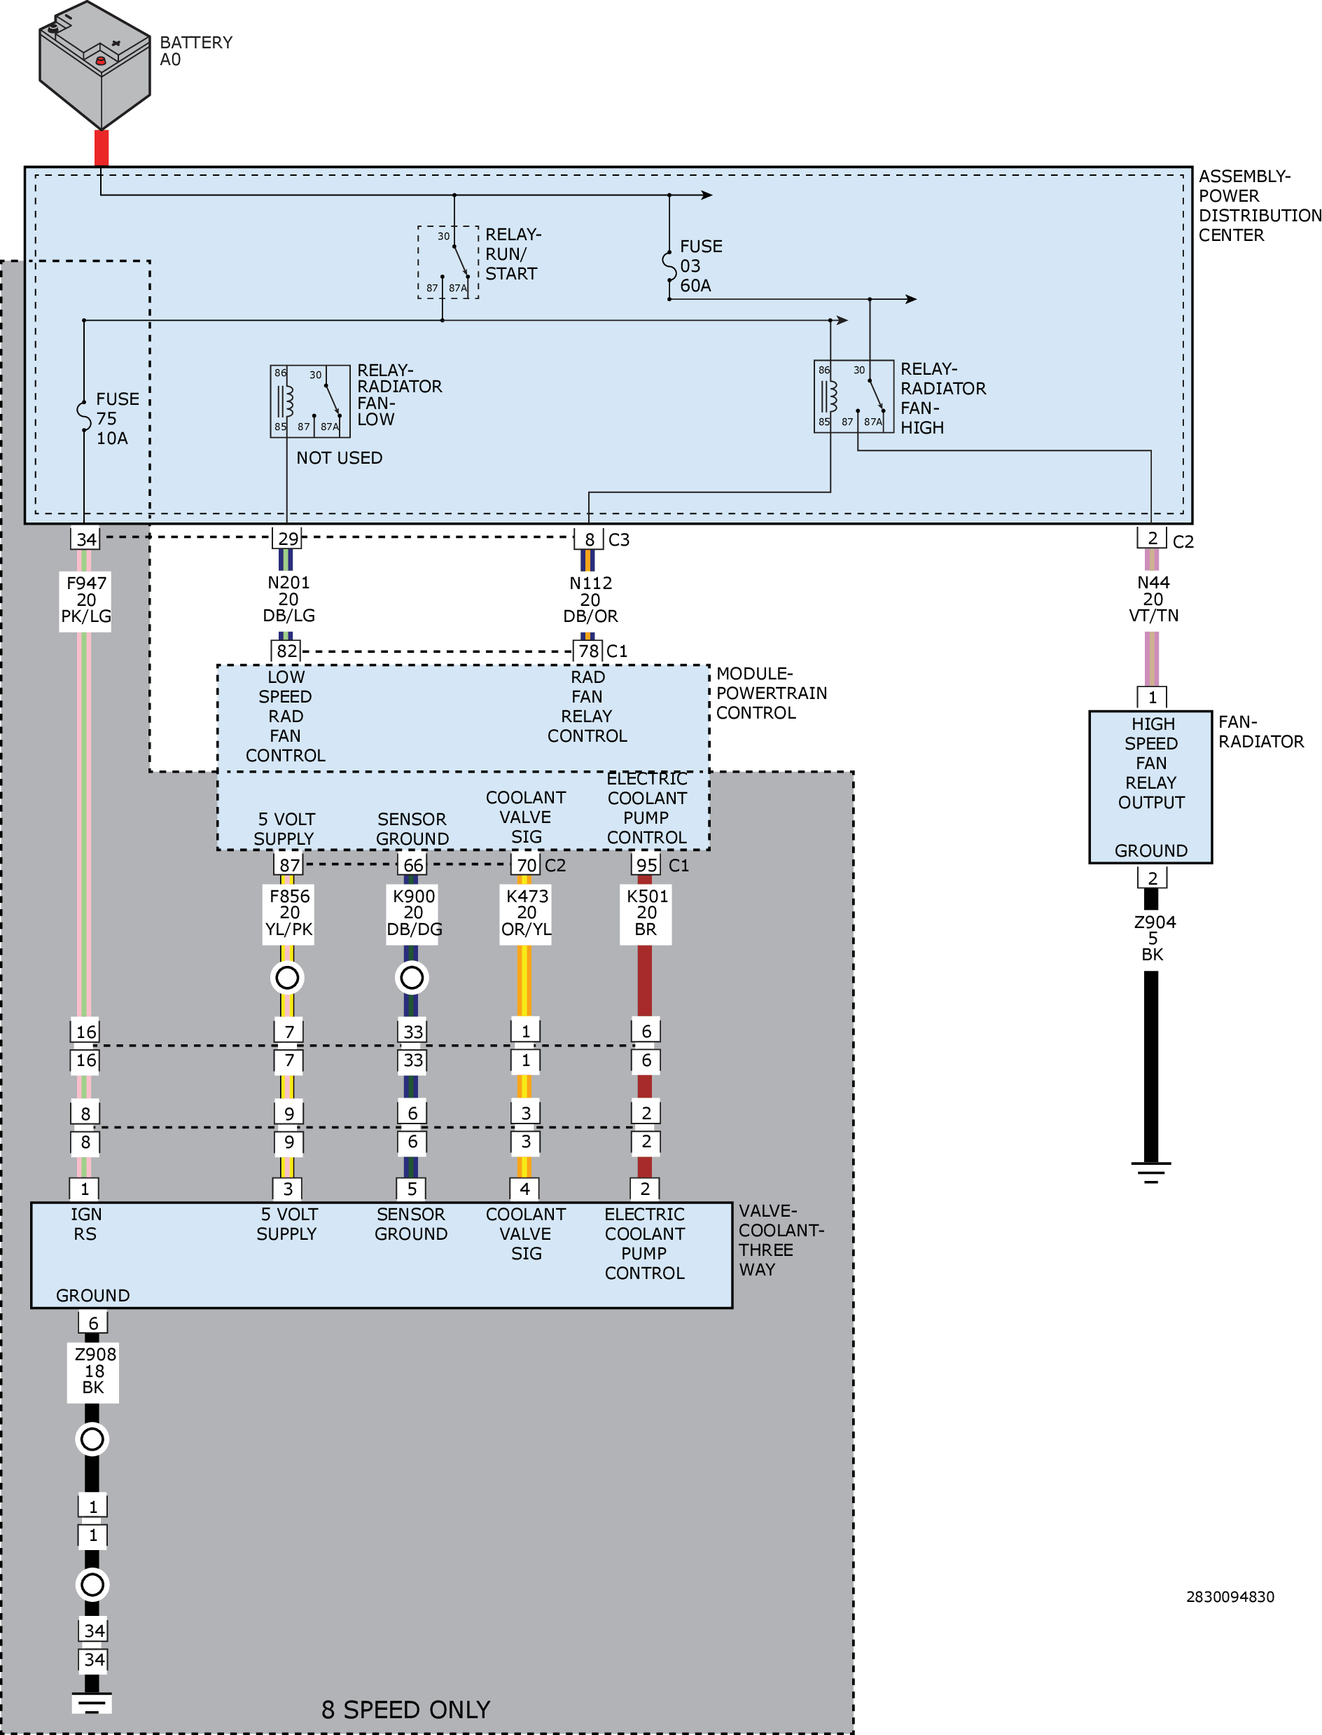Select the 'FUSE 75 10A' text

117,419
